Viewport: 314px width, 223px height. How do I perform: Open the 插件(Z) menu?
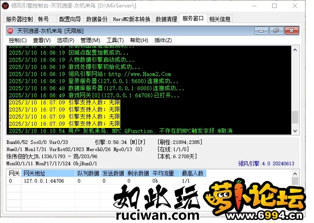click(163, 40)
